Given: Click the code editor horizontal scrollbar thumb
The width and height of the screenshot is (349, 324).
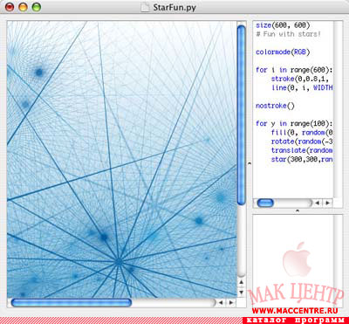Looking at the screenshot, I should [x=265, y=203].
